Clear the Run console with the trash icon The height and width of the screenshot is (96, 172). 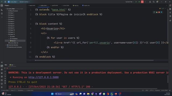tap(5, 83)
